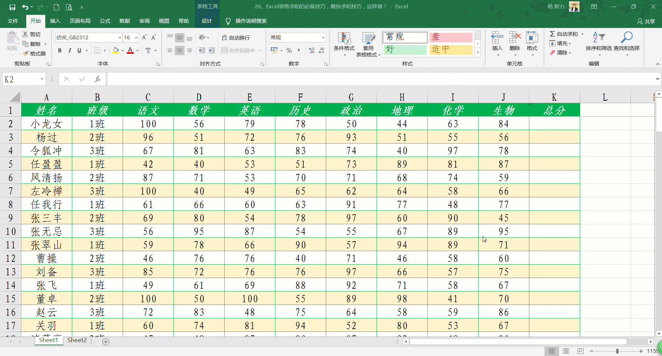The image size is (662, 356).
Task: Click the Insert cells (插入) icon
Action: coord(497,37)
